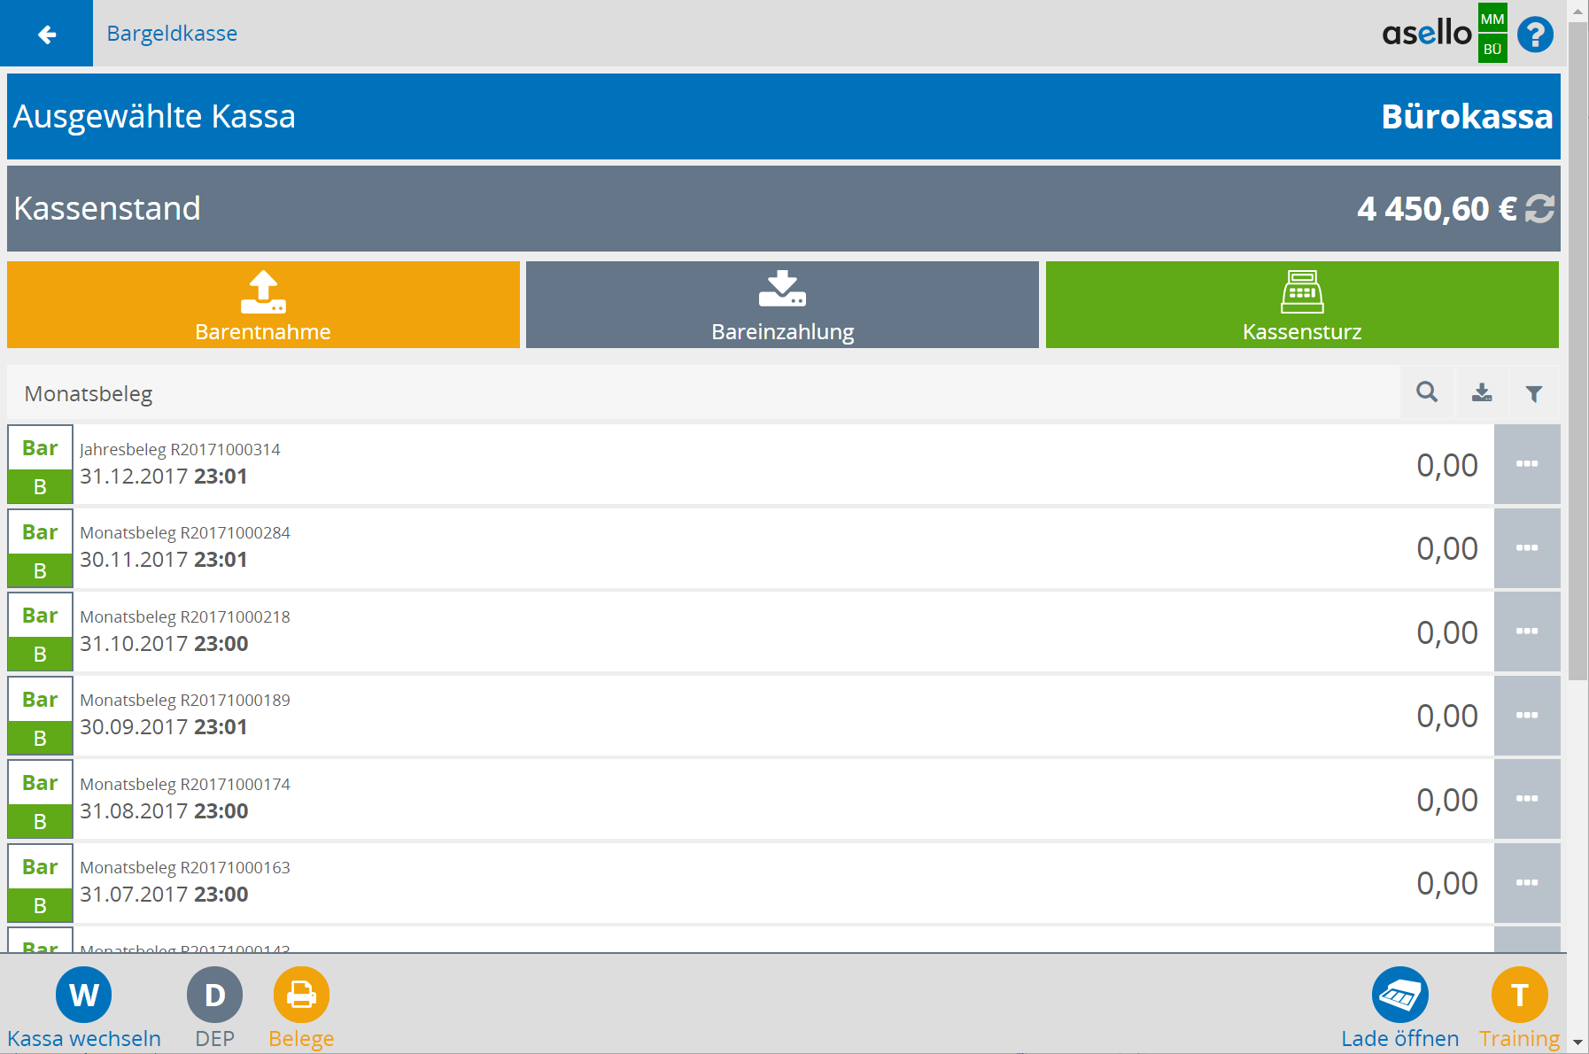The width and height of the screenshot is (1589, 1054).
Task: Open the cash drawer via Lade öffnen
Action: tap(1399, 996)
